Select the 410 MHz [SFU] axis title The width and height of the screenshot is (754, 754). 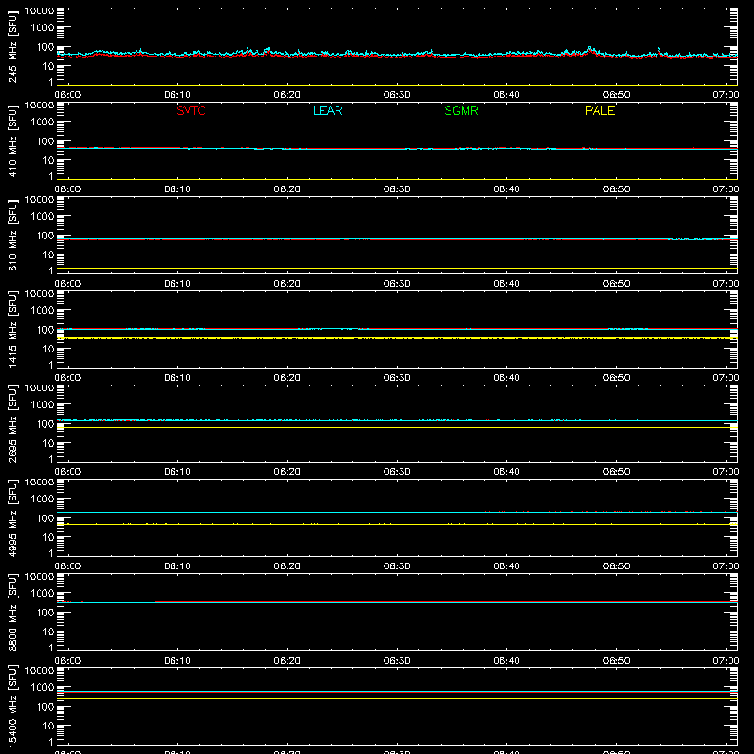tap(12, 141)
